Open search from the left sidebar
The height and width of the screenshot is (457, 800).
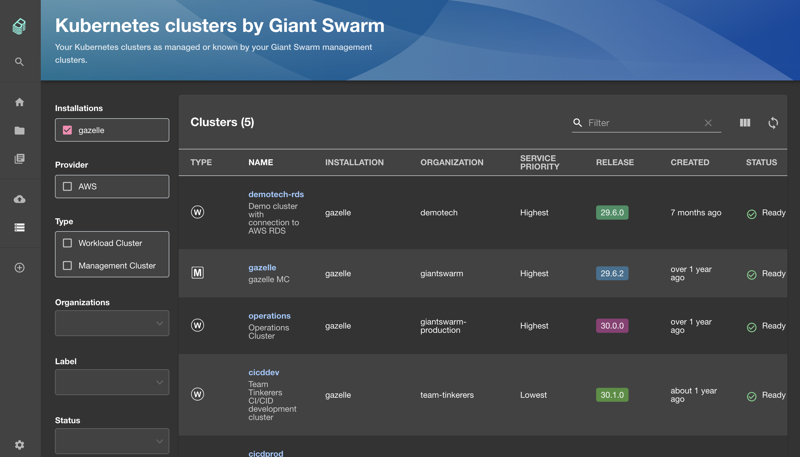tap(20, 61)
